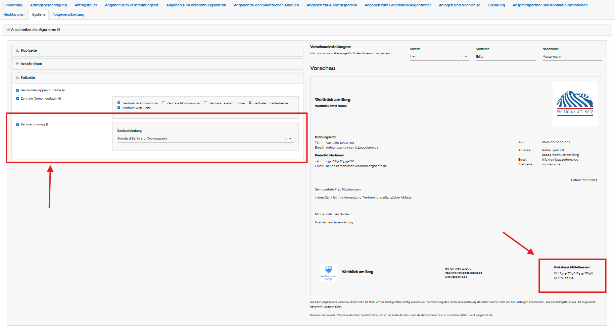Clear the Anrede selection with the x icon
Screen dimensions: 615x328
point(461,57)
